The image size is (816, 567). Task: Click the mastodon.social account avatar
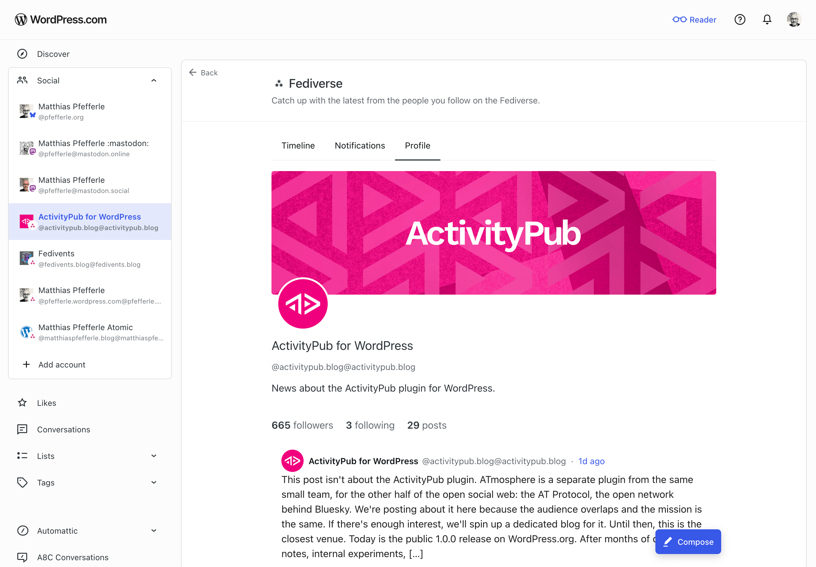(x=27, y=185)
